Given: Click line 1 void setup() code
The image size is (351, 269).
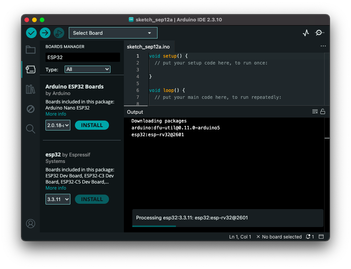Looking at the screenshot, I should [x=168, y=56].
